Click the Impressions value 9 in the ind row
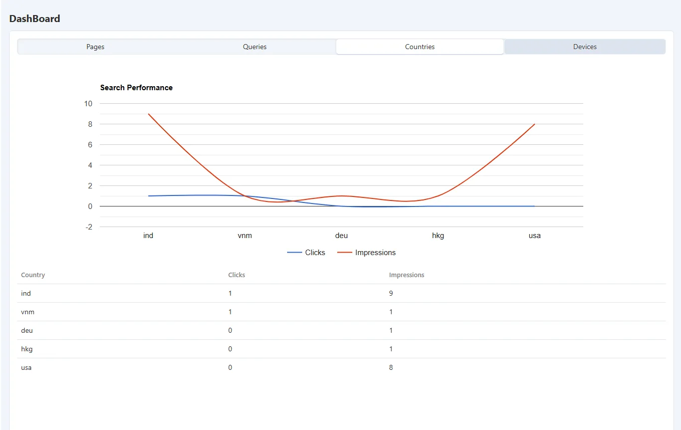Screen dimensions: 681x430 coord(391,294)
